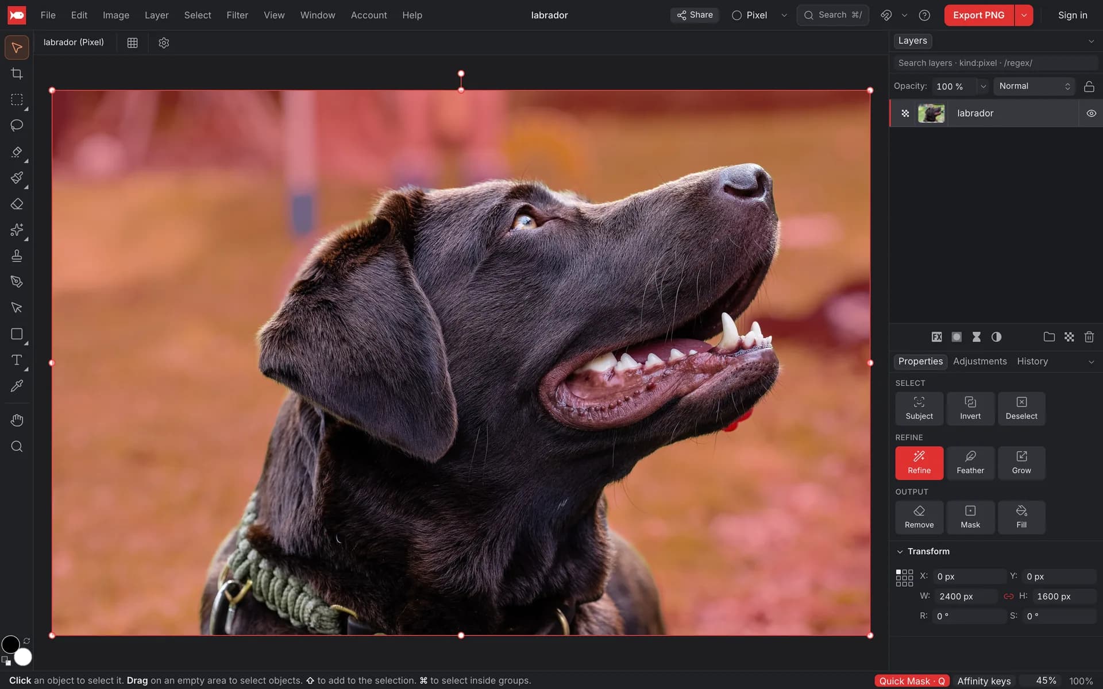This screenshot has height=689, width=1103.
Task: Select the Pen tool
Action: pos(17,281)
